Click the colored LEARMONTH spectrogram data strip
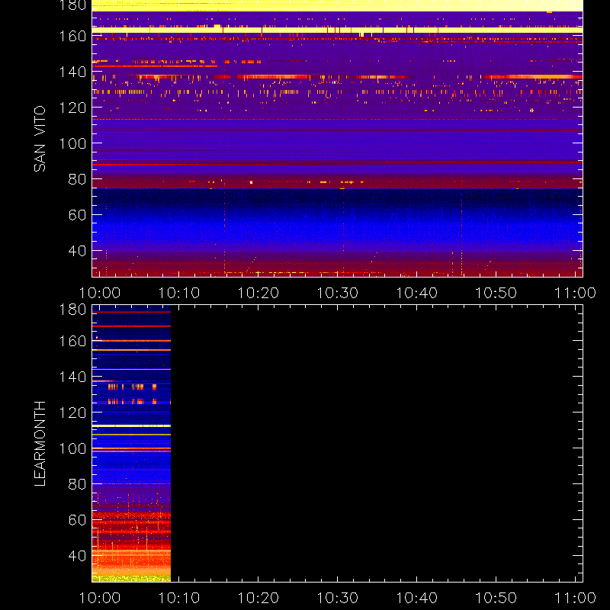Viewport: 610px width, 610px height. coord(131,444)
